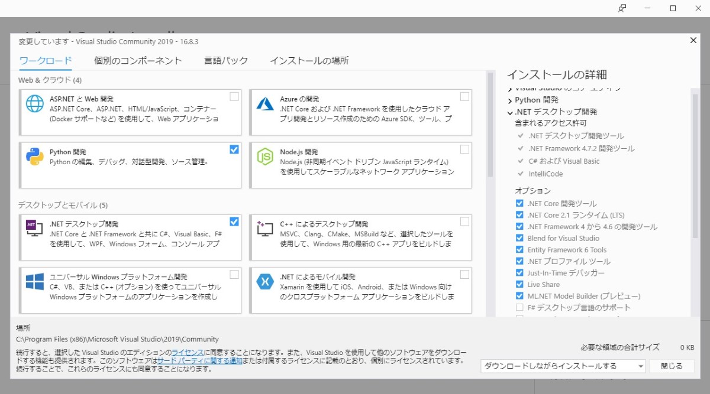Uncheck .NET プロファイル ツール option
The image size is (710, 394).
coord(519,261)
